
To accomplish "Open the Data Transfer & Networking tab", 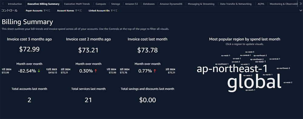I will (236, 4).
